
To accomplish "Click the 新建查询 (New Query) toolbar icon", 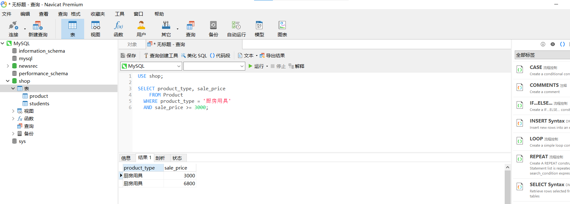I will pyautogui.click(x=38, y=29).
